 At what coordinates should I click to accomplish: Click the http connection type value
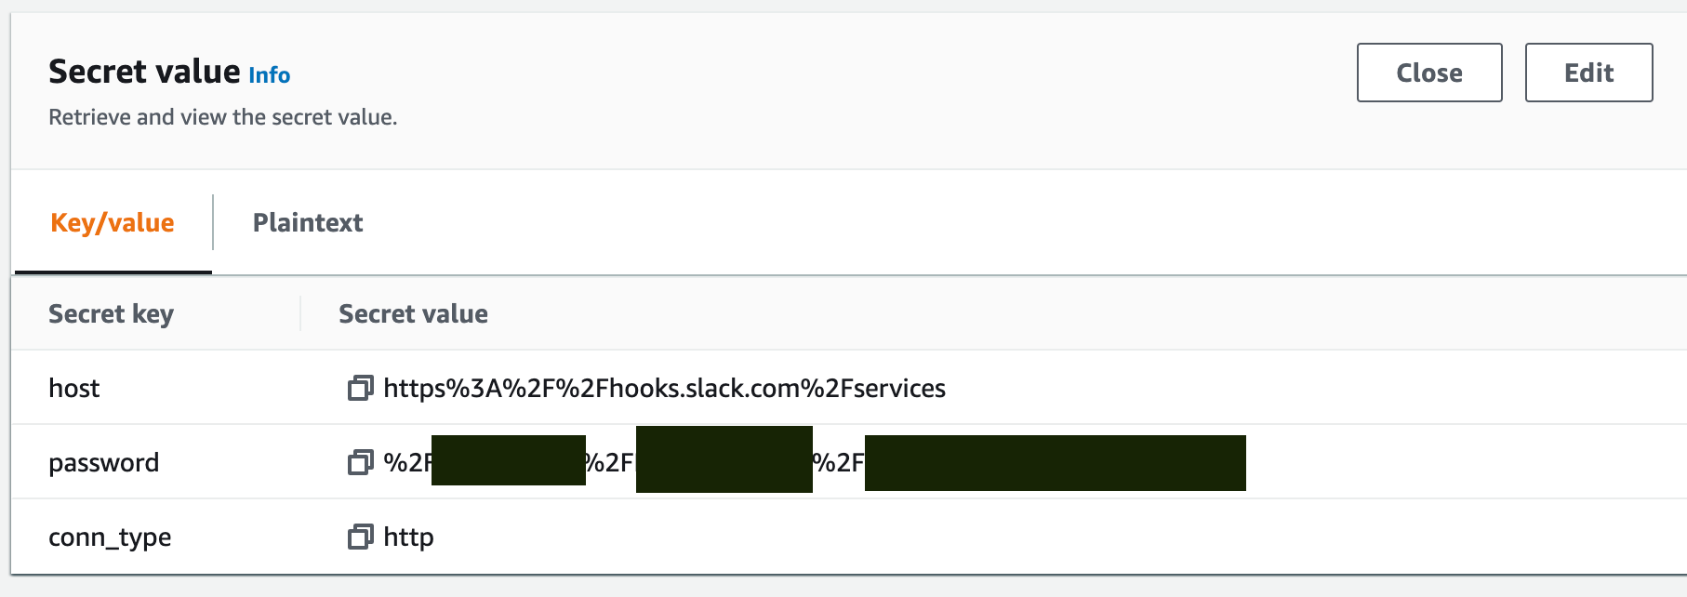[x=408, y=537]
